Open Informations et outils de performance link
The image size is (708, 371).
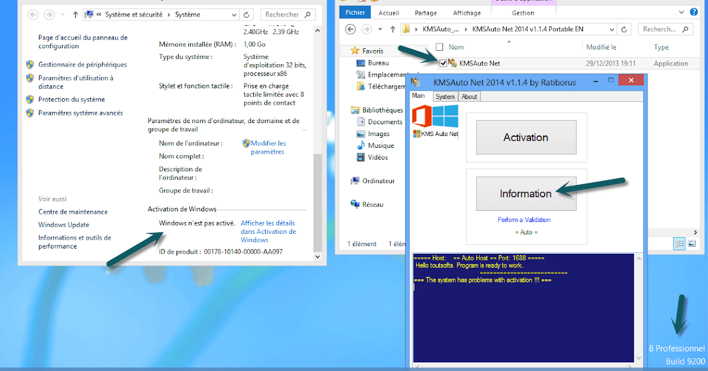pos(75,242)
